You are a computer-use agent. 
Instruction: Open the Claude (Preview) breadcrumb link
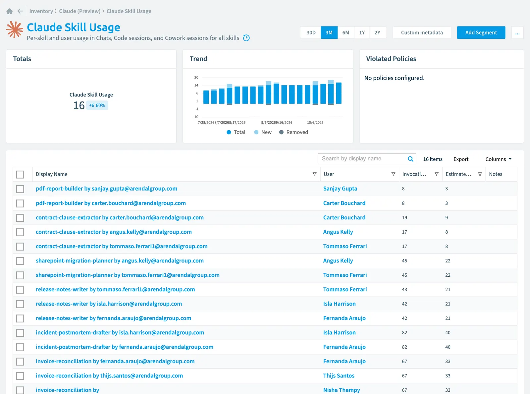(80, 11)
